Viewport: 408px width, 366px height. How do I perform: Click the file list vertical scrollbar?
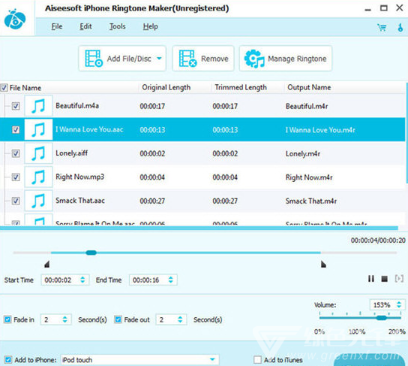point(406,133)
